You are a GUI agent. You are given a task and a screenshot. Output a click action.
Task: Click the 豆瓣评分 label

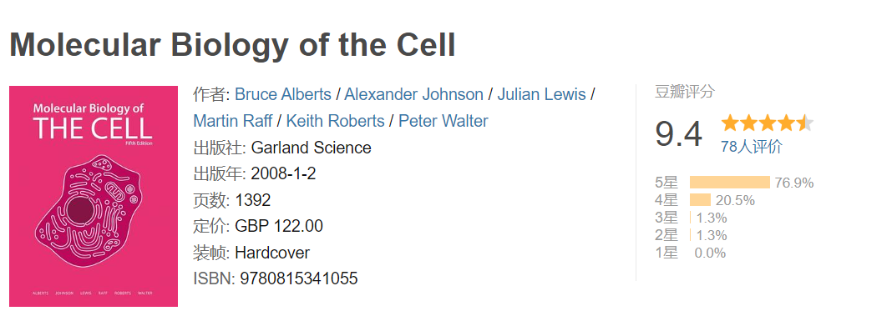pyautogui.click(x=684, y=92)
